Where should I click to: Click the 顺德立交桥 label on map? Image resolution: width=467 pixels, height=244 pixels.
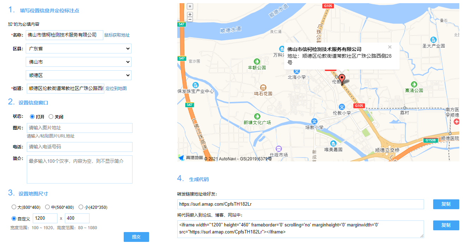pyautogui.click(x=387, y=150)
